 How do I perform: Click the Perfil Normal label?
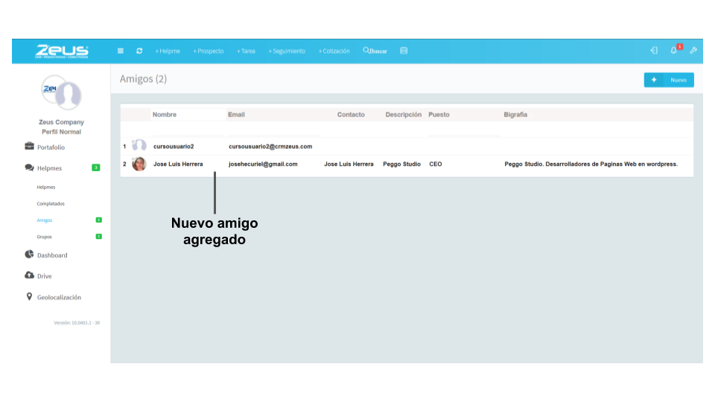(x=62, y=132)
